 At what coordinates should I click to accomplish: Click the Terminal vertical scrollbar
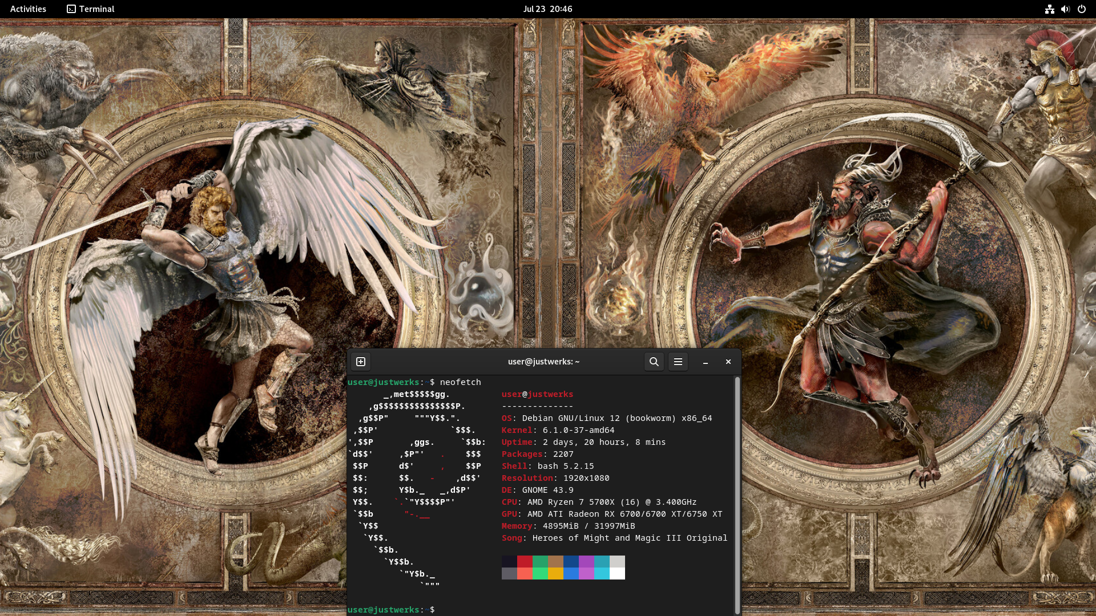click(x=737, y=495)
